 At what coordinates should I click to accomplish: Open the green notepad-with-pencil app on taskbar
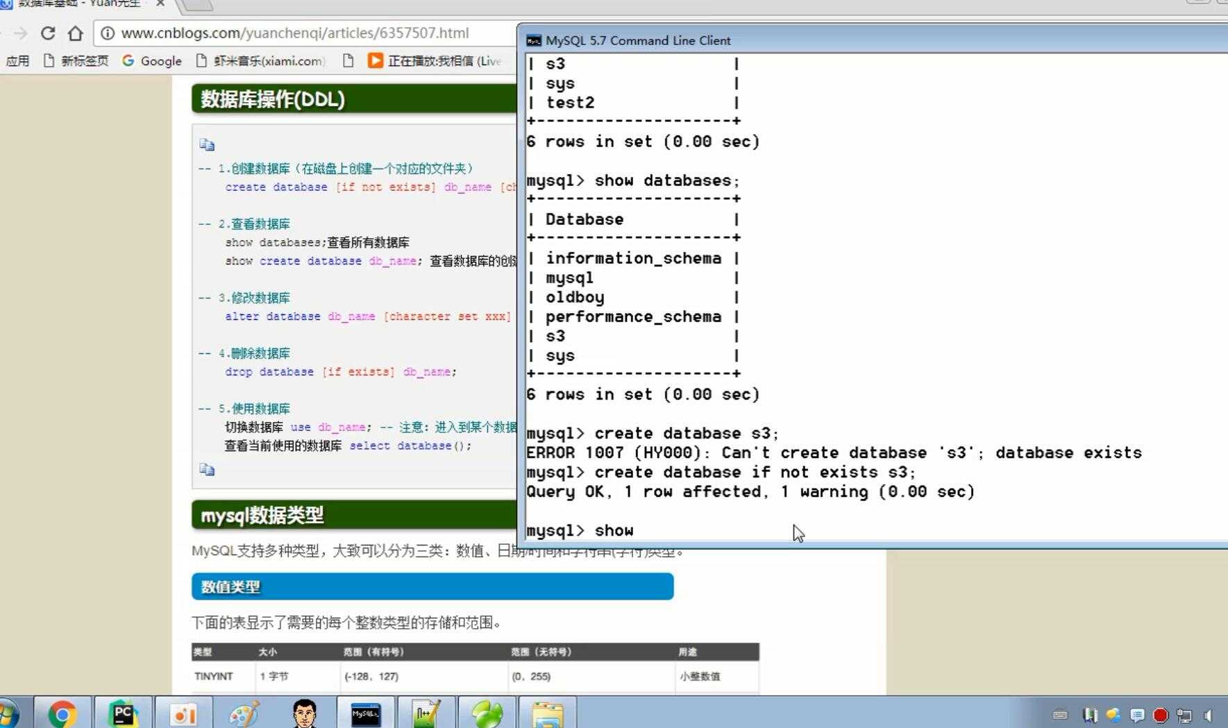click(x=426, y=713)
